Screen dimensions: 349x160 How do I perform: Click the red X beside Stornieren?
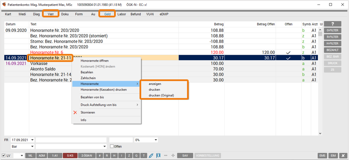(x=75, y=112)
